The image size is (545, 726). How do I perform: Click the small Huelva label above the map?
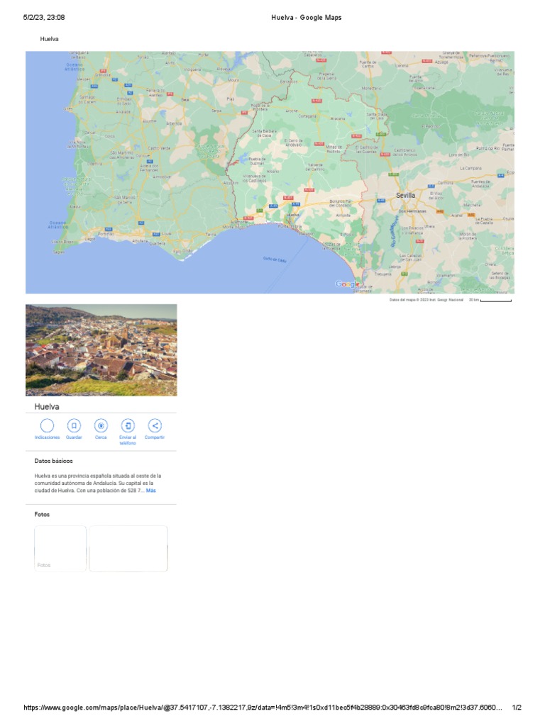pos(49,39)
